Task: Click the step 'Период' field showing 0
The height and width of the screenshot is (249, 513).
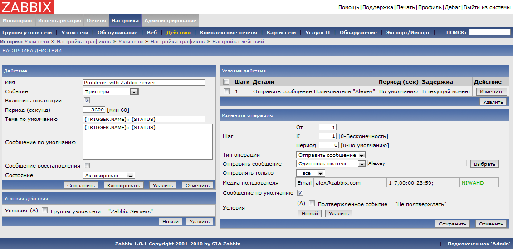Action: click(x=329, y=145)
